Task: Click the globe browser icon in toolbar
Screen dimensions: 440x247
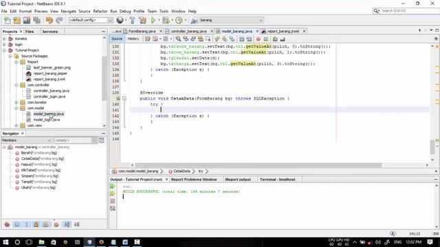Action: click(120, 20)
